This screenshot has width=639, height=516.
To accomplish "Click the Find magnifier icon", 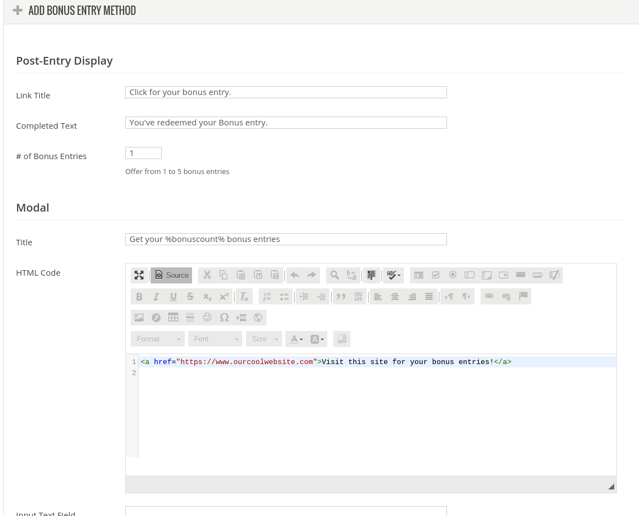I will point(334,275).
